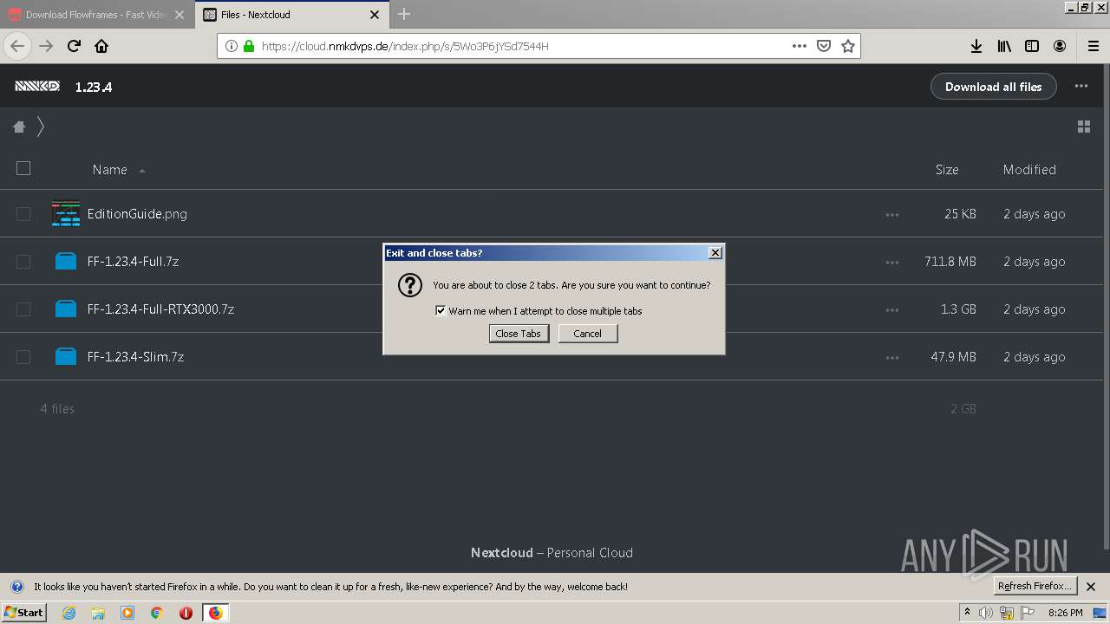
Task: Open Opera from the taskbar
Action: pyautogui.click(x=186, y=613)
